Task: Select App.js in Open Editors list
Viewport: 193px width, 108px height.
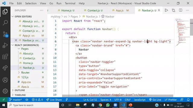Action: (29, 35)
